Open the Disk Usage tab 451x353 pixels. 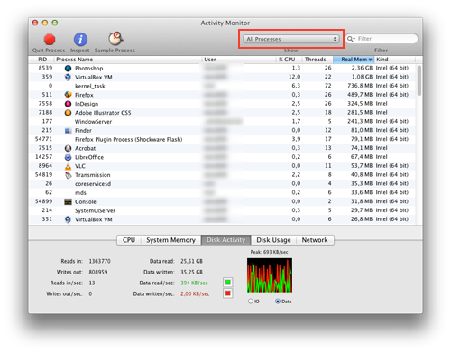click(273, 240)
